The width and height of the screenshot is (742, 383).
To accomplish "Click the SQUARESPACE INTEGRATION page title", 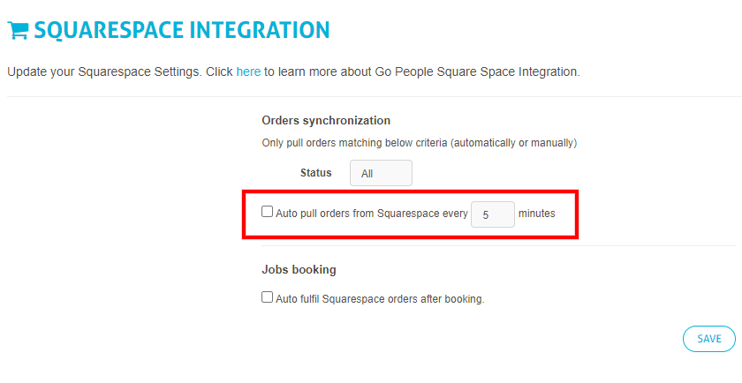I will (x=182, y=30).
